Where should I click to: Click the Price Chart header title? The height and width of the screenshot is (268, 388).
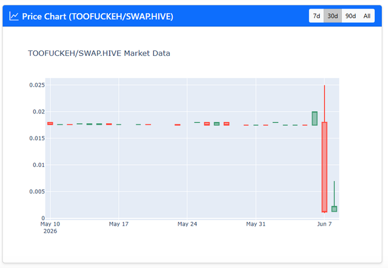[98, 16]
